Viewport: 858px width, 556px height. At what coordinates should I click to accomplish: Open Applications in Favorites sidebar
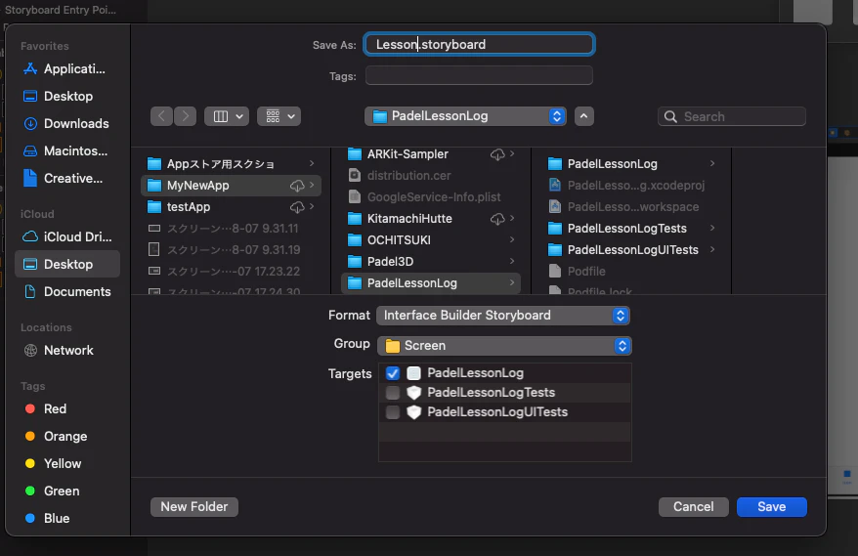point(64,69)
